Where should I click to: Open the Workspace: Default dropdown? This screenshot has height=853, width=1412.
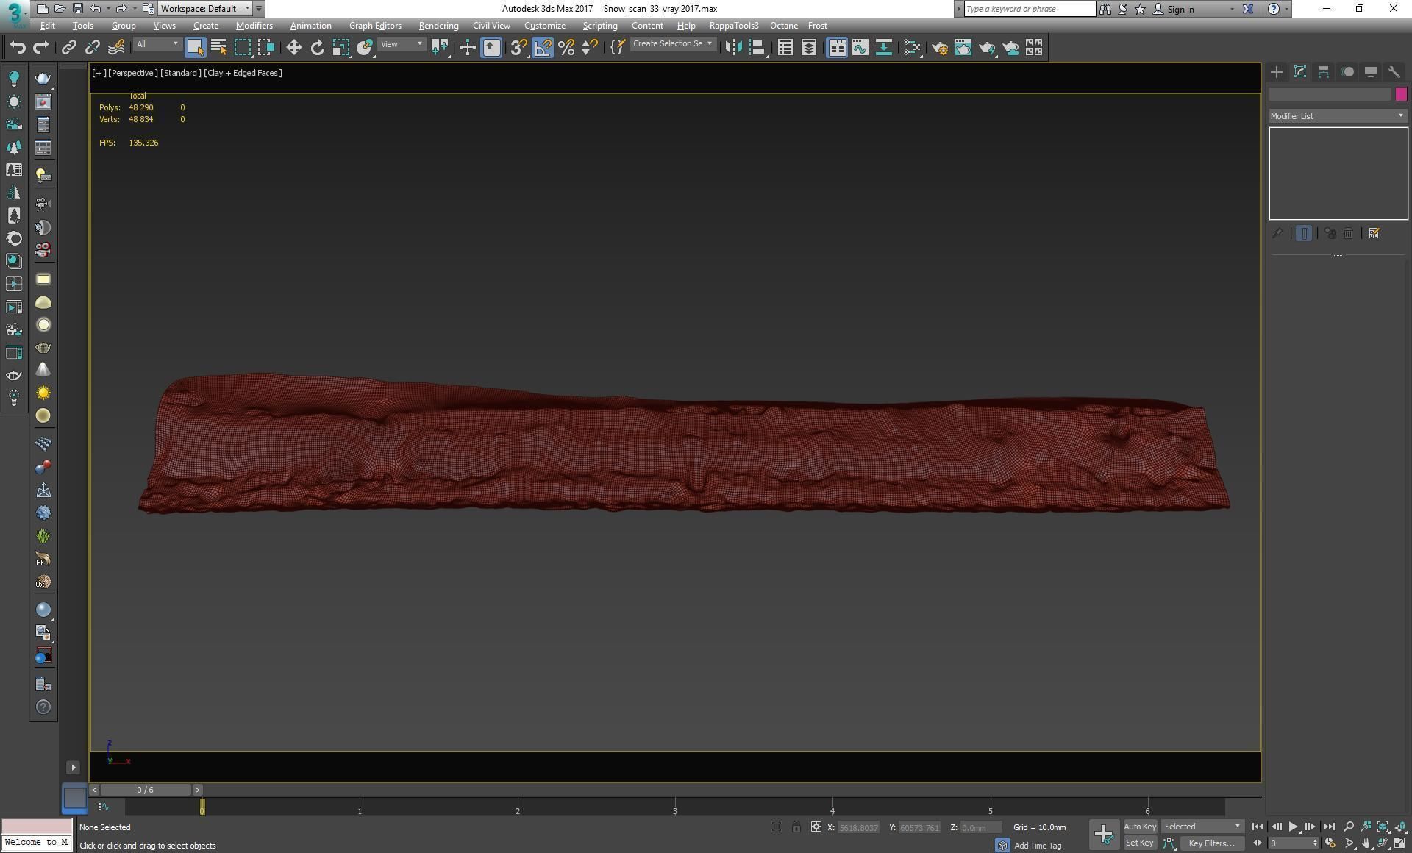[205, 9]
